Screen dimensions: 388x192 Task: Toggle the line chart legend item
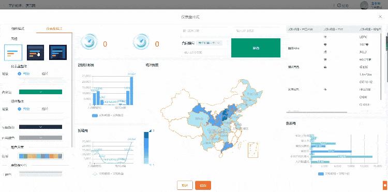click(x=109, y=174)
